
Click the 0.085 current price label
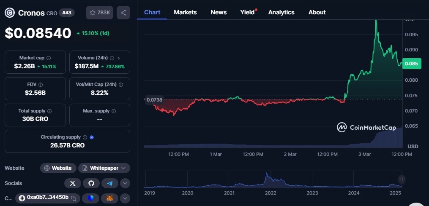pyautogui.click(x=412, y=64)
